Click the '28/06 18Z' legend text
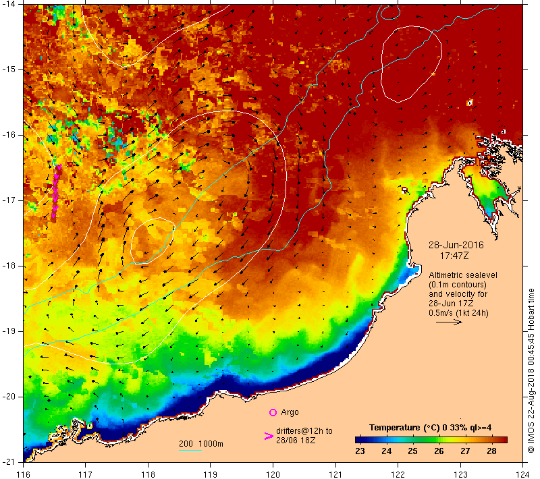 tap(296, 441)
